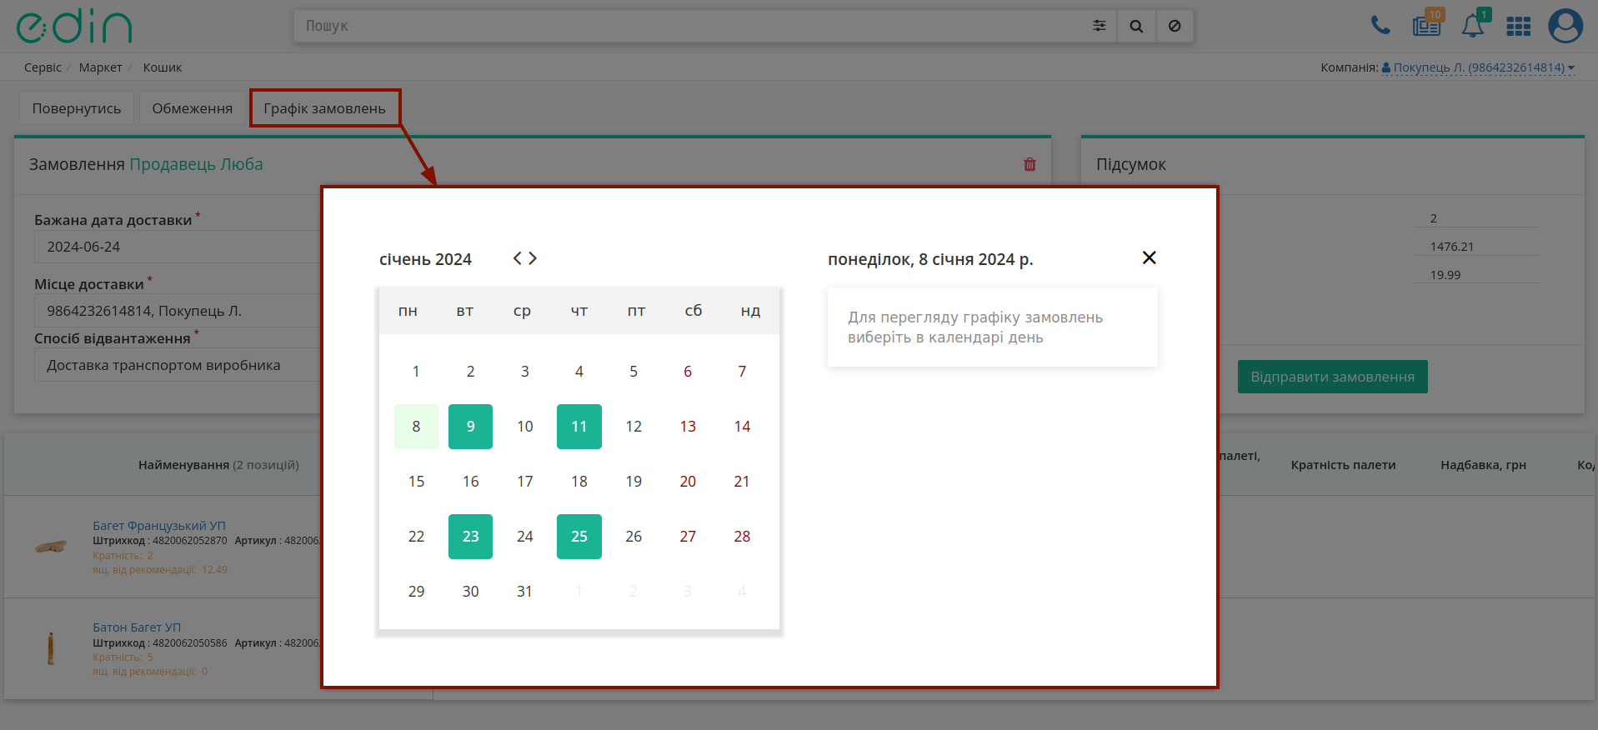This screenshot has height=730, width=1598.
Task: Select Sunday 28 in calendar
Action: click(x=742, y=537)
